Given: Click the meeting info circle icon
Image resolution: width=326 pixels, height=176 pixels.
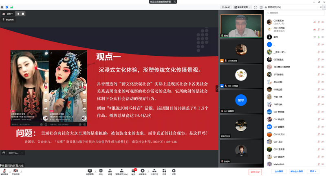Looking at the screenshot, I should (x=2, y=7).
